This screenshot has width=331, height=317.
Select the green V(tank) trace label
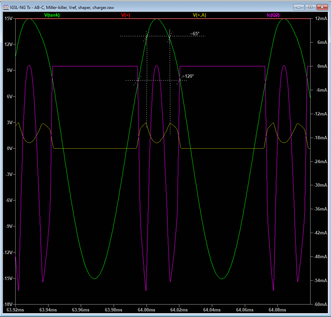pos(52,15)
